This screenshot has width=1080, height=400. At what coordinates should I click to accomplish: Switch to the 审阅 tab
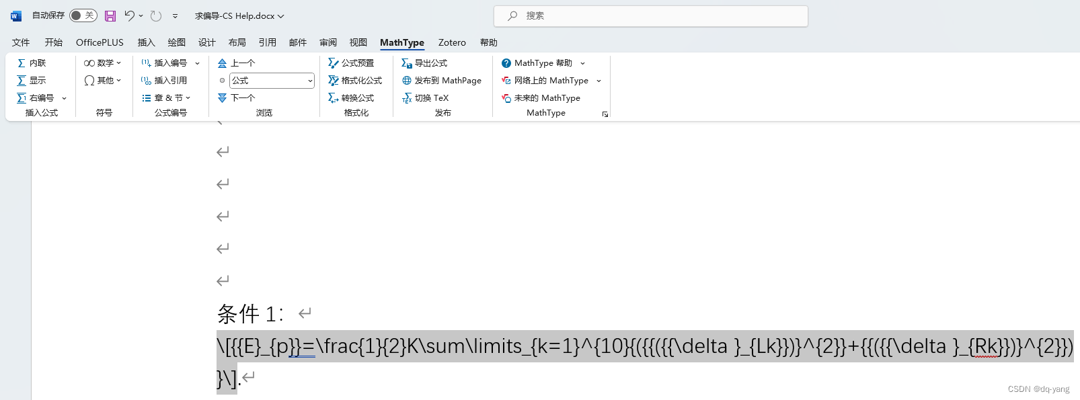click(328, 42)
